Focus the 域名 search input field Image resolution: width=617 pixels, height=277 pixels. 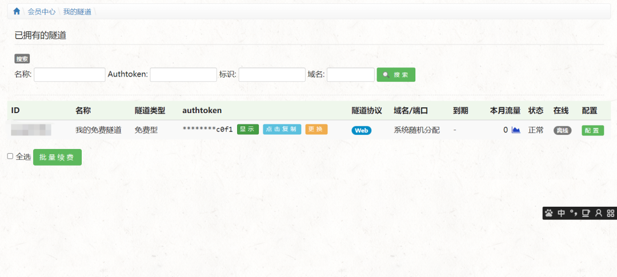click(x=351, y=75)
